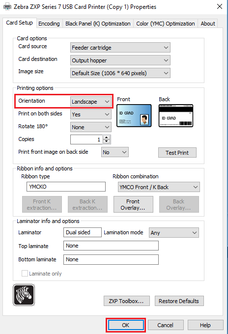This screenshot has height=334, width=228.
Task: Expand the Orientation dropdown
Action: 91,102
